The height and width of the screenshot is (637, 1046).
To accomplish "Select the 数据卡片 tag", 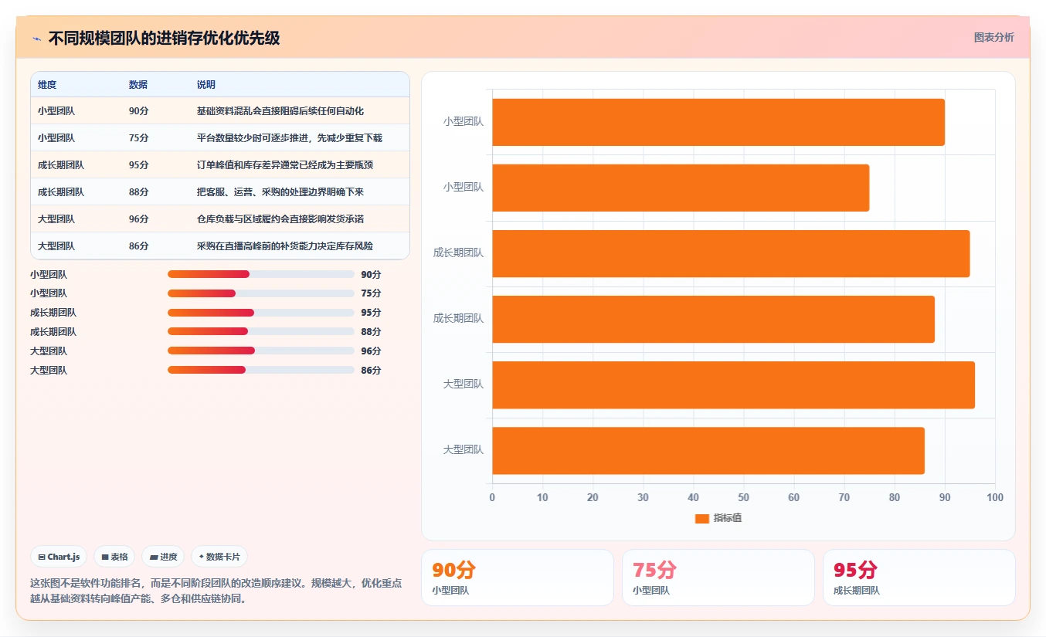I will coord(219,557).
